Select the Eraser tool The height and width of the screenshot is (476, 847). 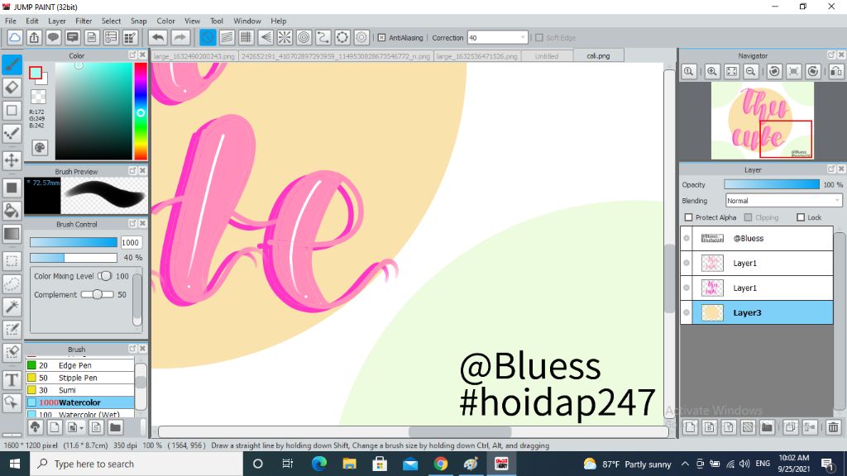(12, 88)
